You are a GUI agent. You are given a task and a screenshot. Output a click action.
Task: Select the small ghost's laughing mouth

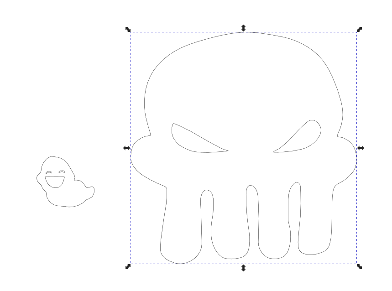click(x=54, y=182)
